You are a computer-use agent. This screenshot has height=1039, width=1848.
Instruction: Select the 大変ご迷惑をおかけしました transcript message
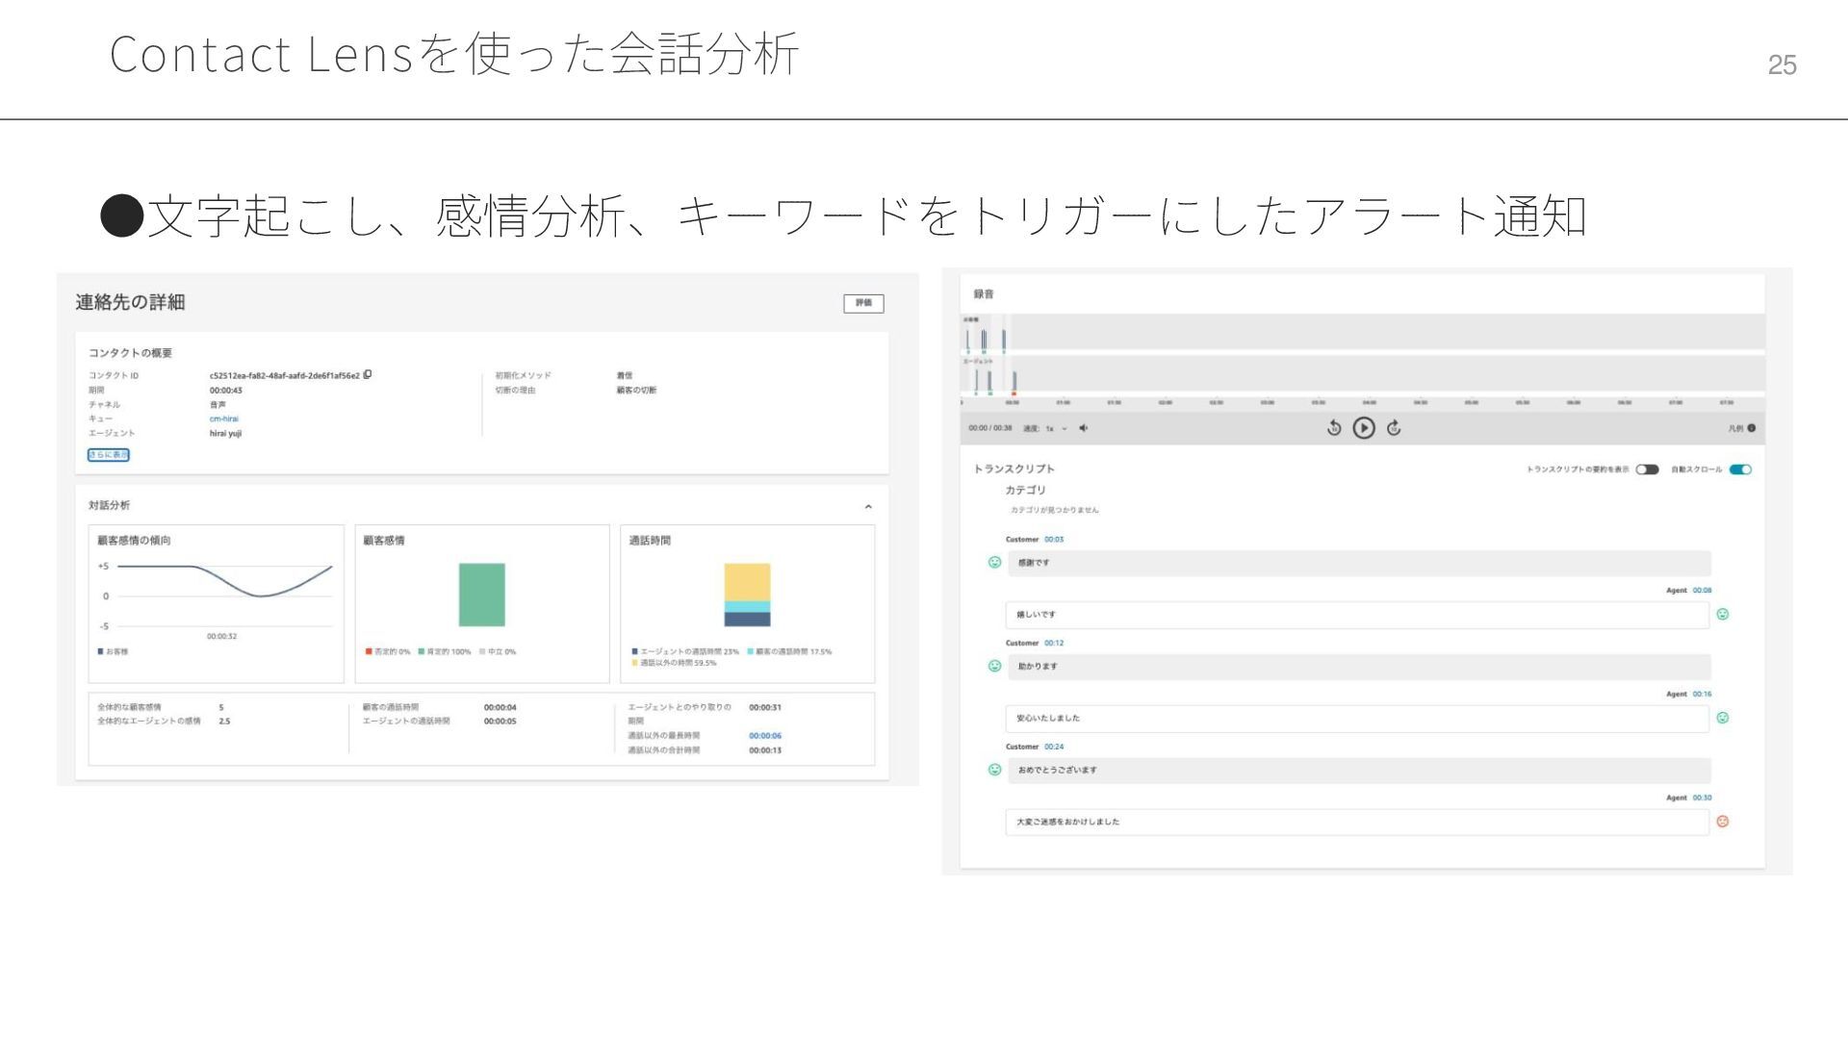point(1357,823)
